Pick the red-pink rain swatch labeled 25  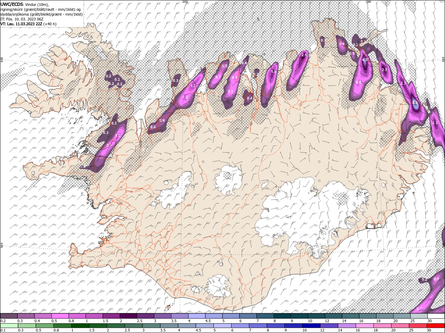click(x=418, y=326)
